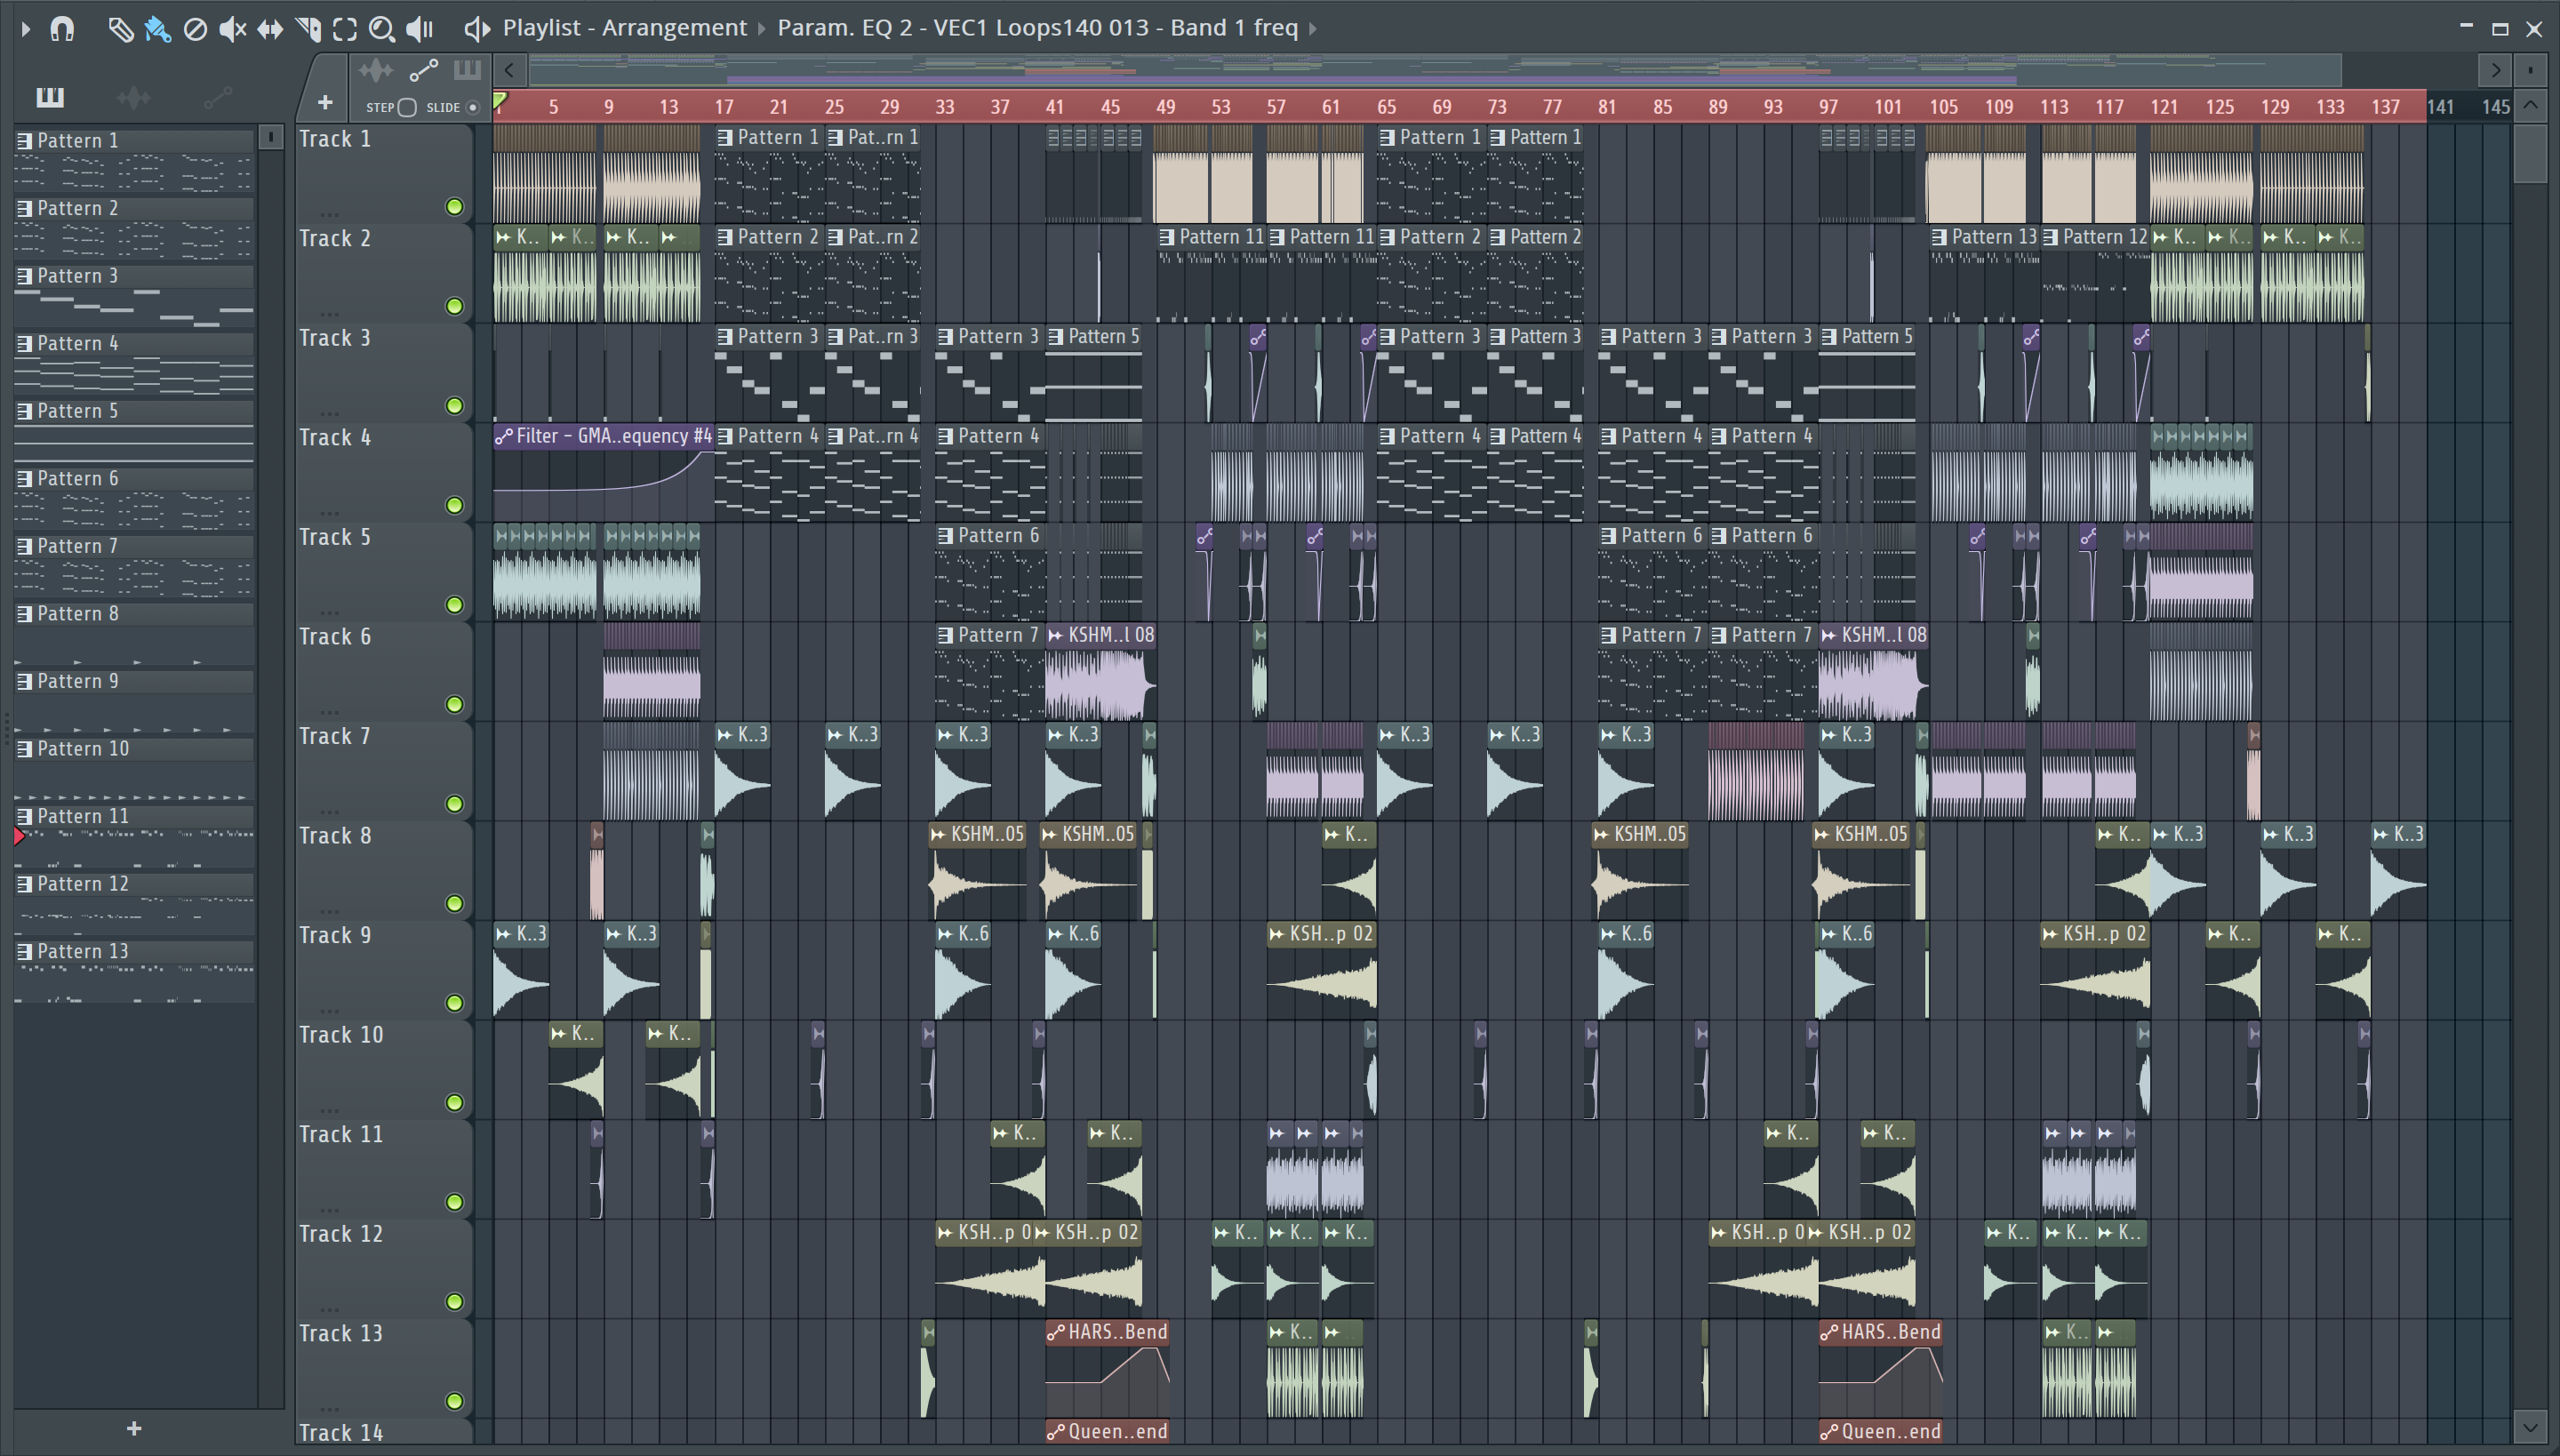The height and width of the screenshot is (1456, 2560).
Task: Toggle the SLIDE option
Action: [x=473, y=107]
